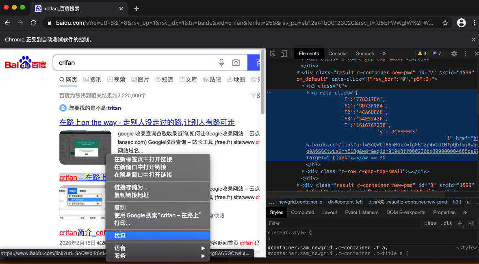Open the Properties tab
Screen dimensions: 479x264
[444, 212]
